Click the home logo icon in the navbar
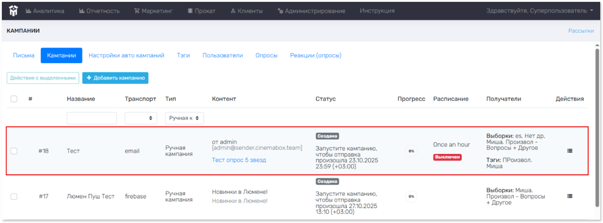The image size is (603, 223). [x=13, y=11]
